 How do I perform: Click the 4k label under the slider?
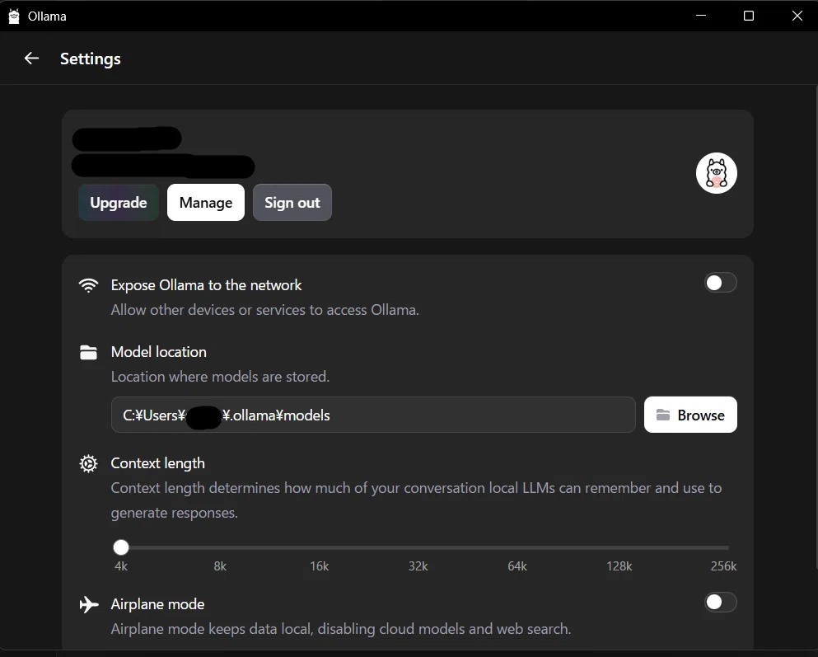point(121,566)
